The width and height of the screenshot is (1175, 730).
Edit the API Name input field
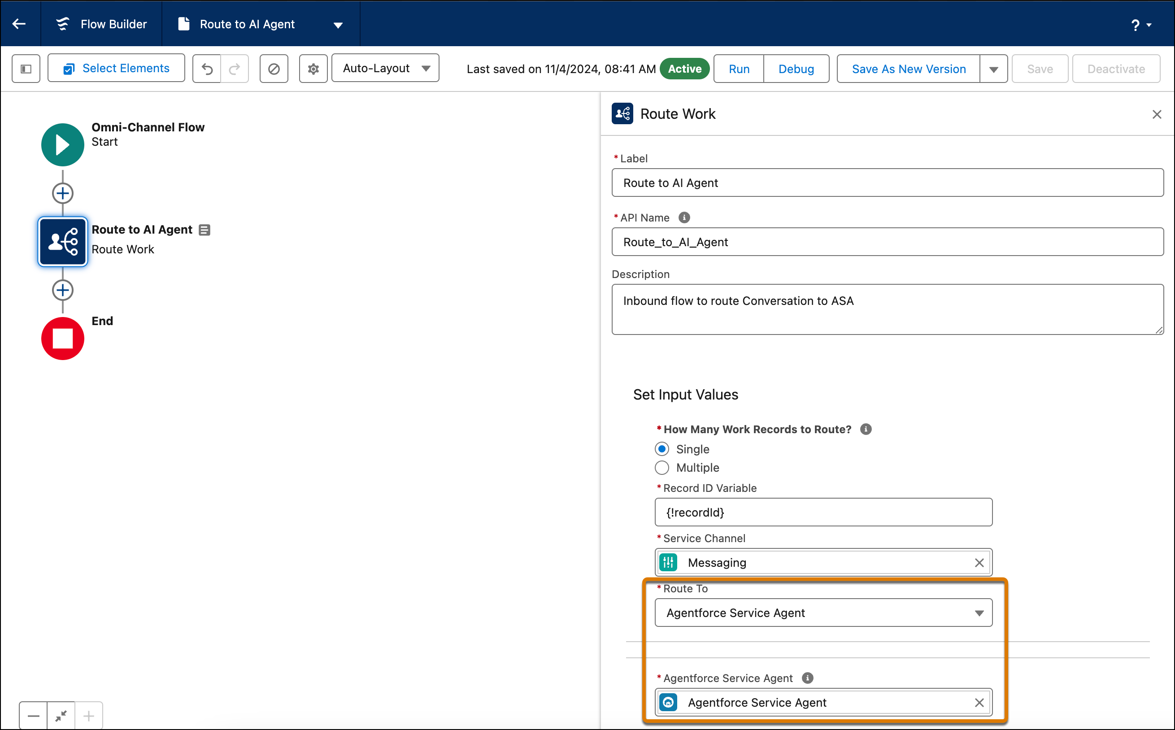coord(887,242)
